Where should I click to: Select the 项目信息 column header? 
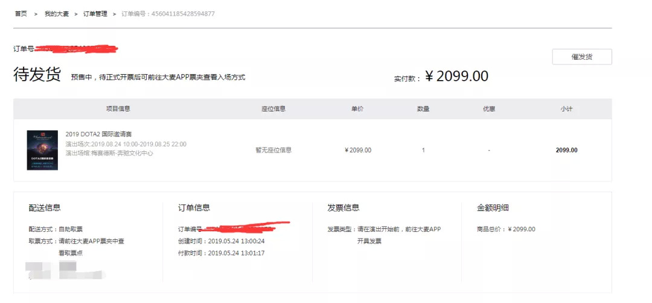coord(118,109)
